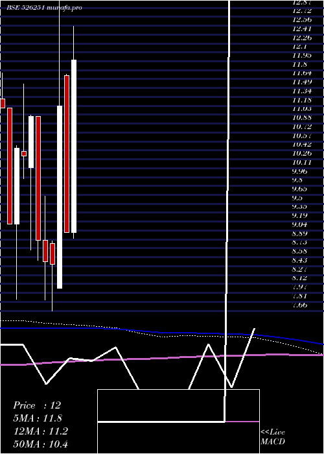The height and width of the screenshot is (454, 324).
Task: Click the small red candle near 10.26
Action: [24, 154]
